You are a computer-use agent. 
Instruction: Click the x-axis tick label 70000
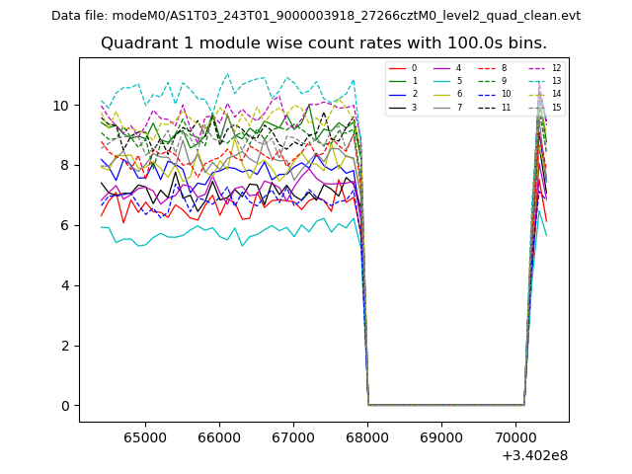(x=516, y=435)
